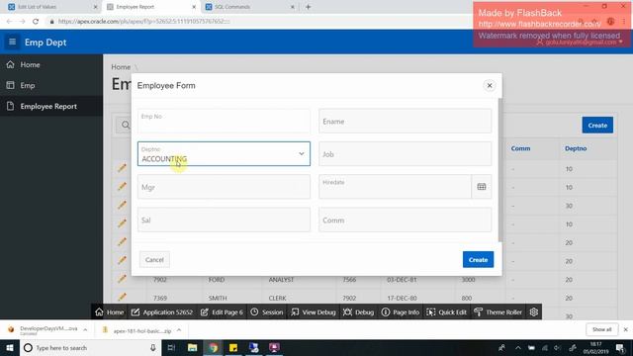This screenshot has width=633, height=356.
Task: Click the Employee Report page icon
Action: click(x=11, y=106)
